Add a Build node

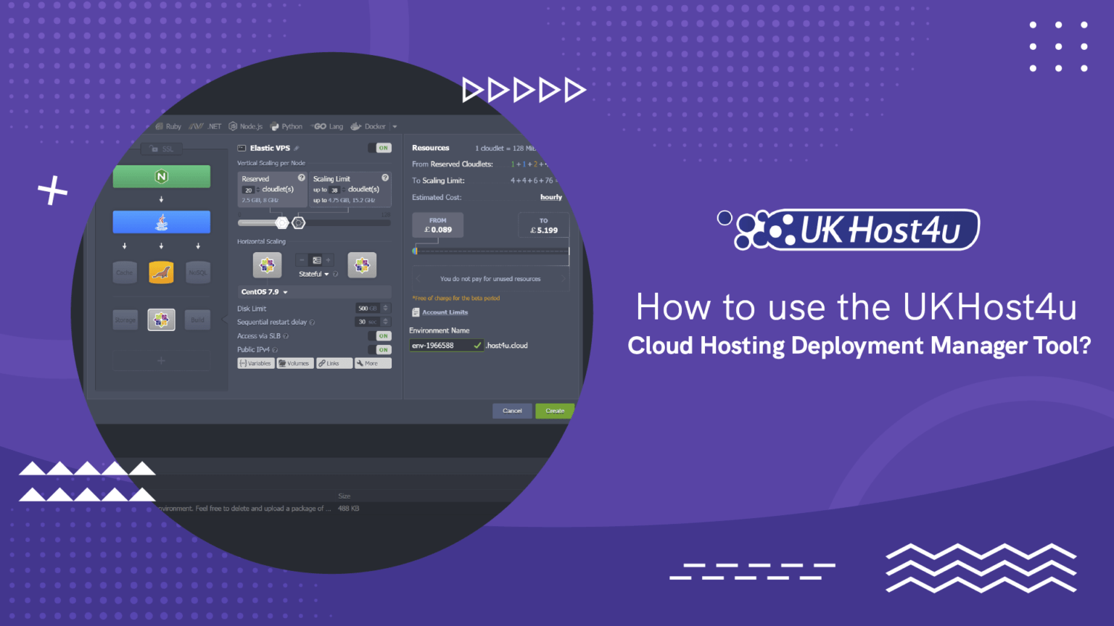[198, 320]
